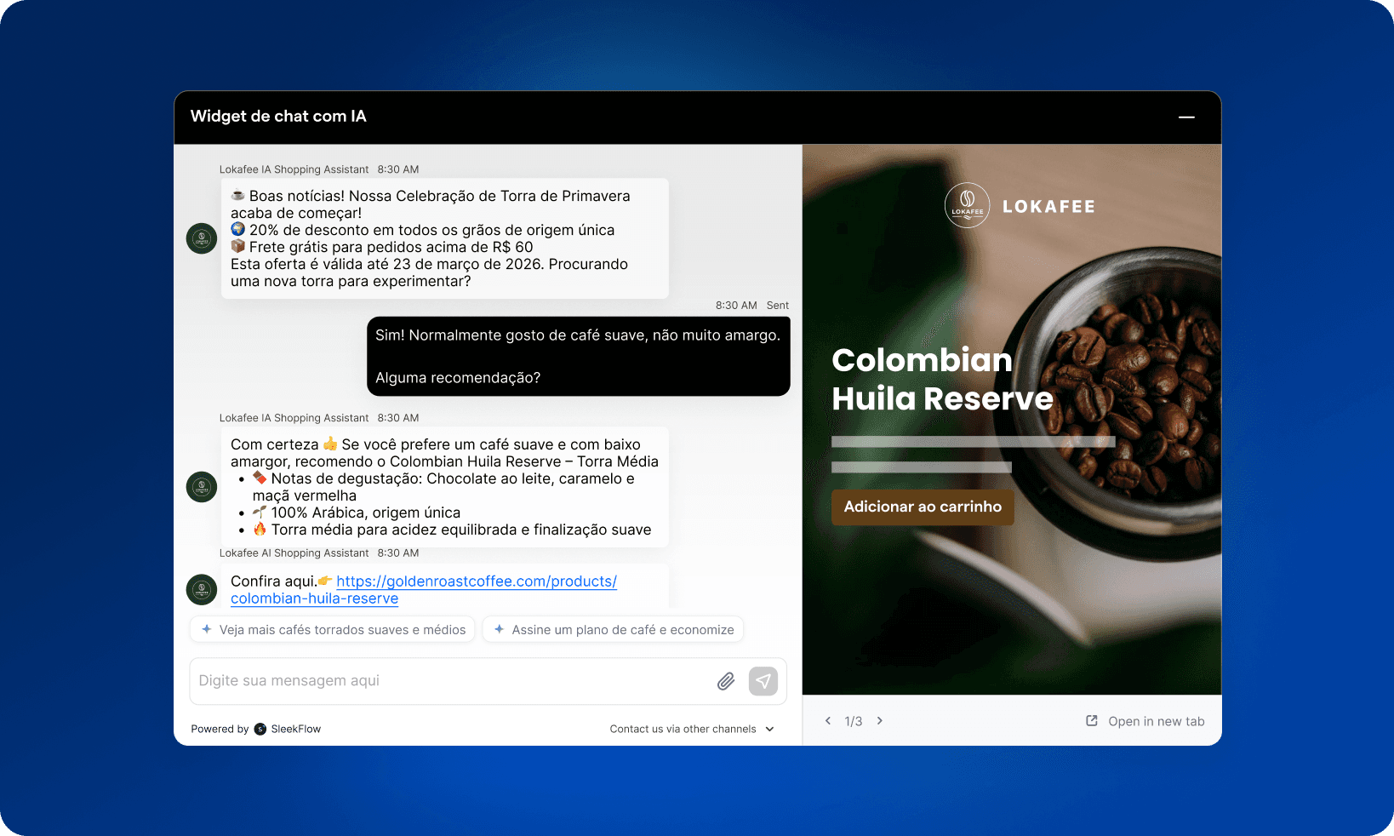The width and height of the screenshot is (1394, 836).
Task: Click the next arrow on the product carousel
Action: point(879,720)
